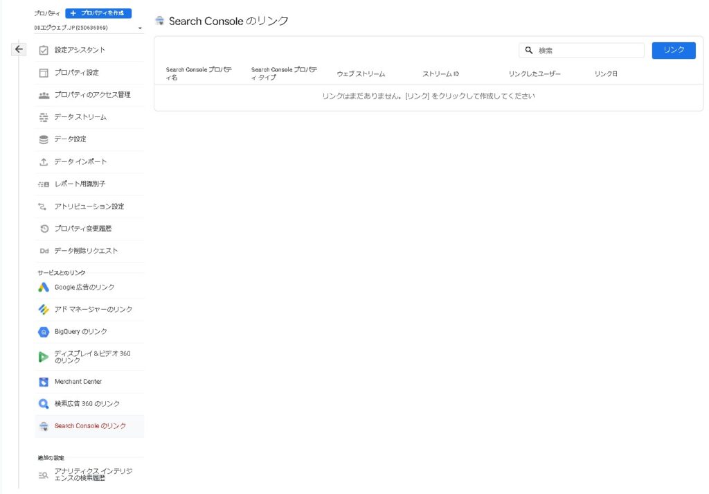Click the Google 広告のリンク icon
The width and height of the screenshot is (709, 494).
pyautogui.click(x=44, y=287)
